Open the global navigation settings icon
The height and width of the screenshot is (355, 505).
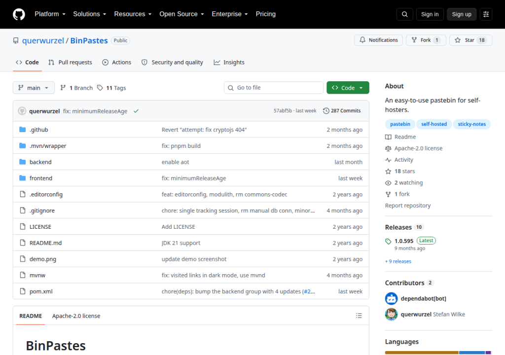[486, 14]
